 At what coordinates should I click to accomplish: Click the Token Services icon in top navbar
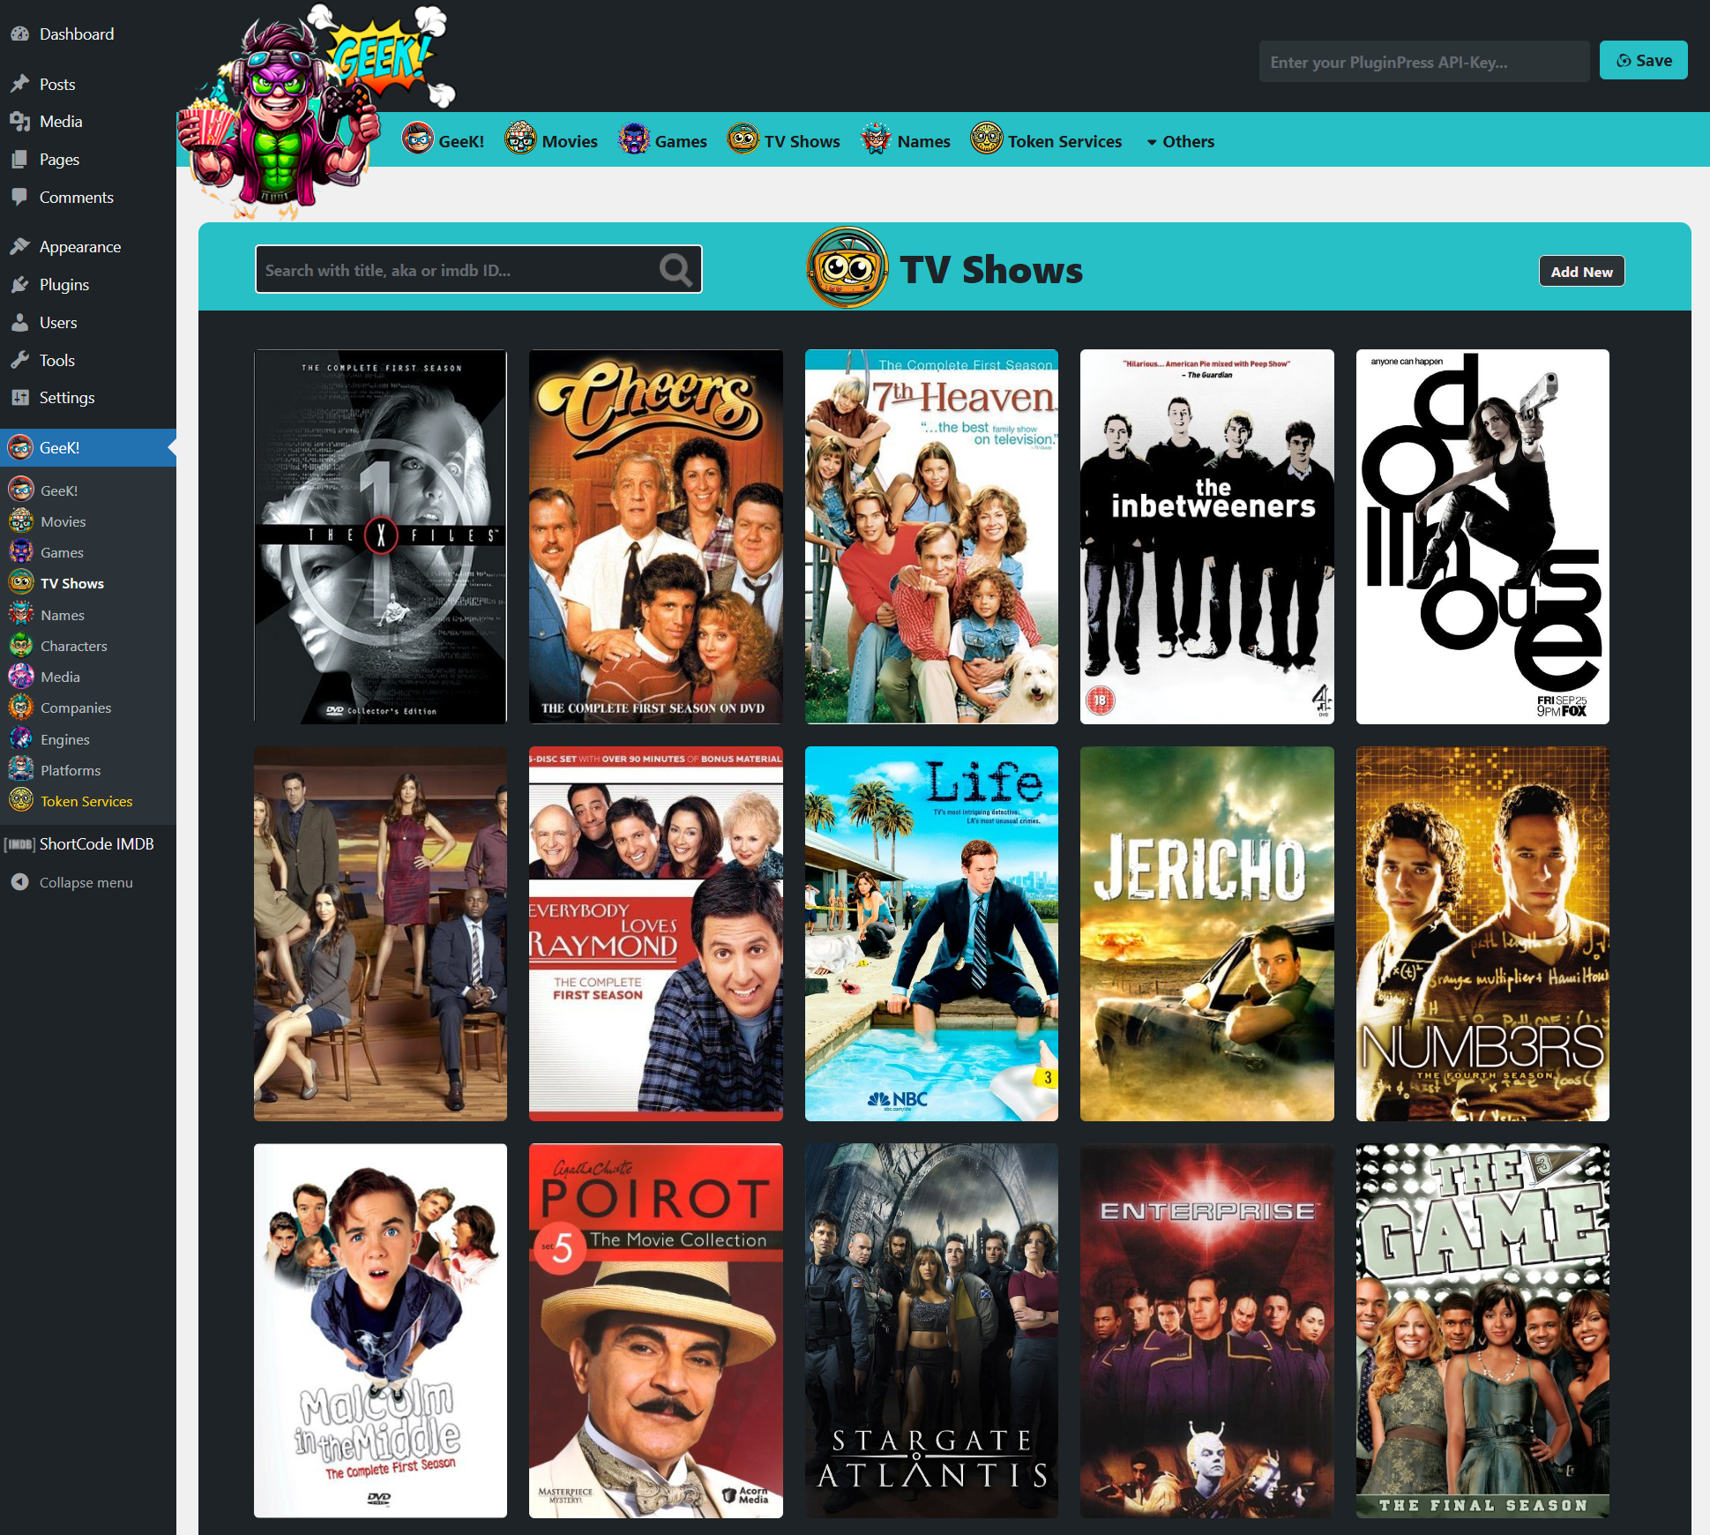point(986,139)
